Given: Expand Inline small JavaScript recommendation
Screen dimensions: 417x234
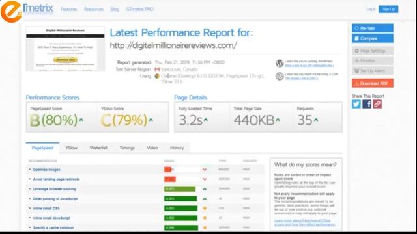Looking at the screenshot, I should (x=51, y=218).
